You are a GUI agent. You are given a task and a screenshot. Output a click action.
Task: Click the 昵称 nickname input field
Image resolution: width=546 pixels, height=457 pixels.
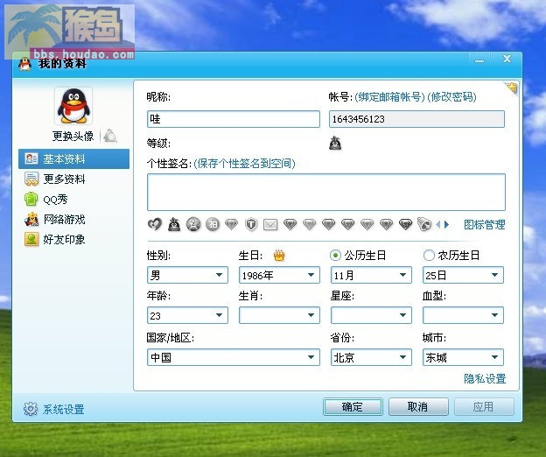coord(234,119)
